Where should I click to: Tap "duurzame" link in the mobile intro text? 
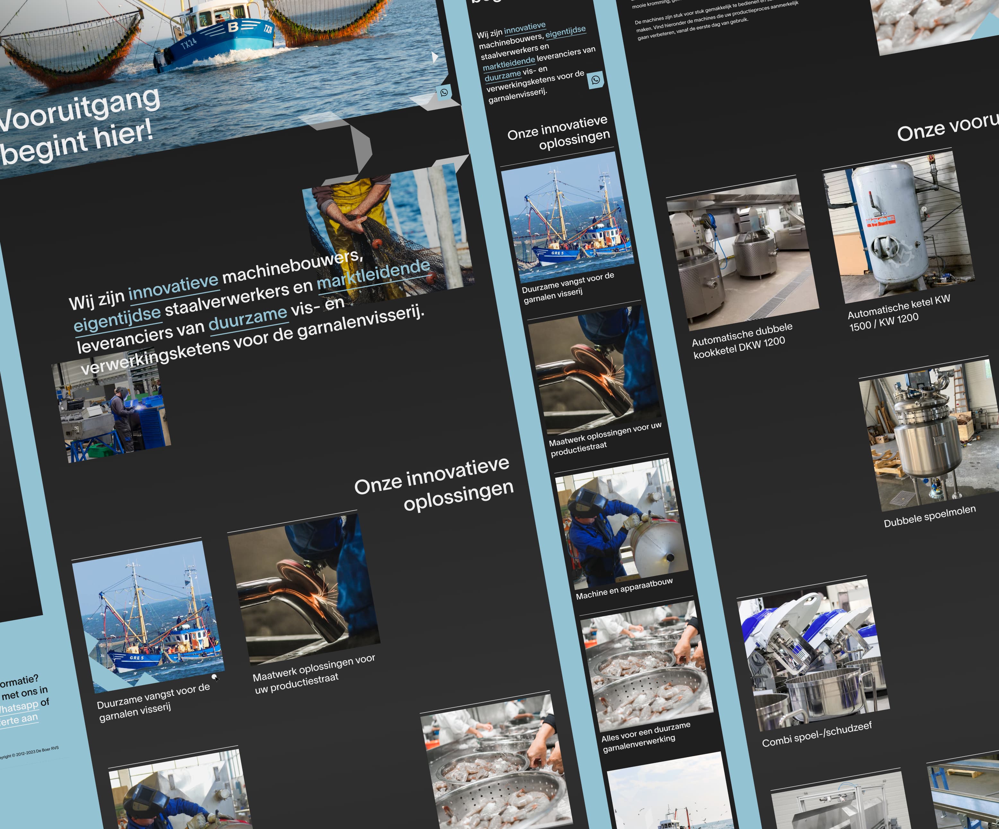tap(503, 75)
